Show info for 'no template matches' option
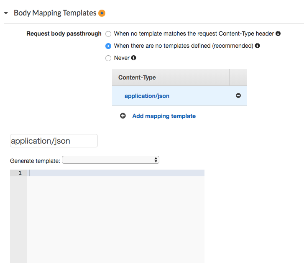 click(x=278, y=34)
